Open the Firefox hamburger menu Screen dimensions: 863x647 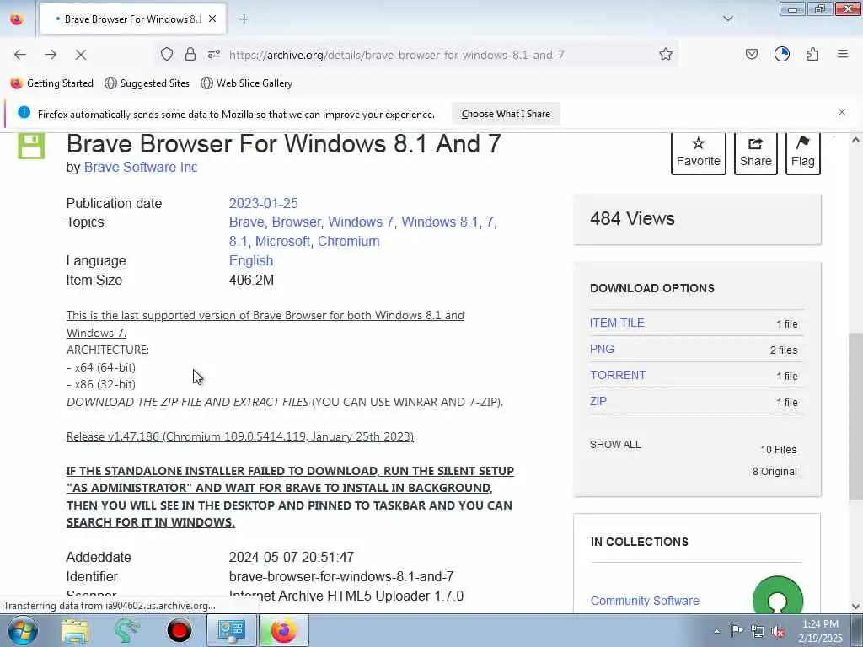click(x=842, y=54)
